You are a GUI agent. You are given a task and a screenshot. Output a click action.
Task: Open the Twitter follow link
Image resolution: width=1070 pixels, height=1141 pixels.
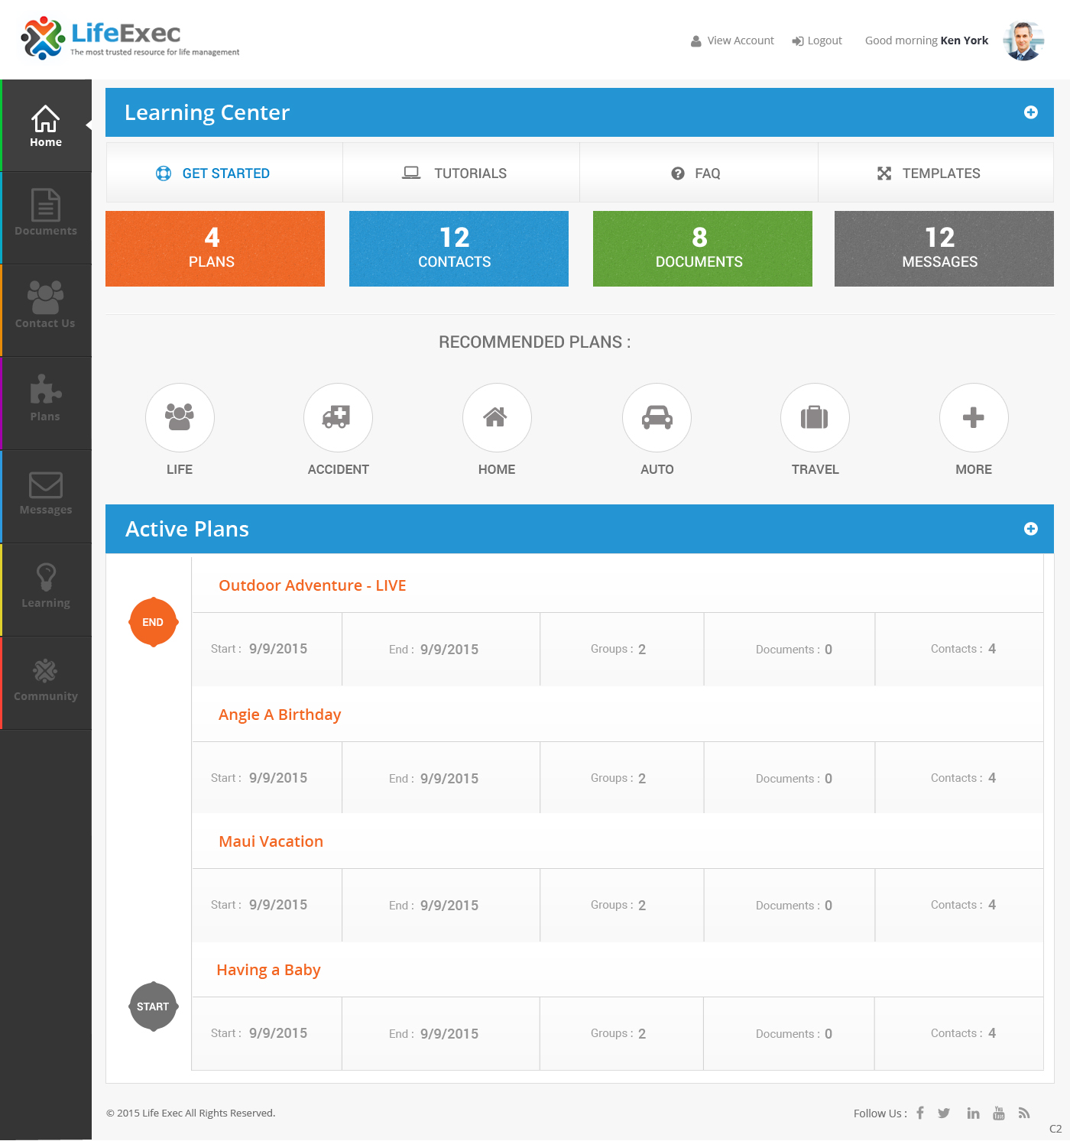click(x=944, y=1113)
